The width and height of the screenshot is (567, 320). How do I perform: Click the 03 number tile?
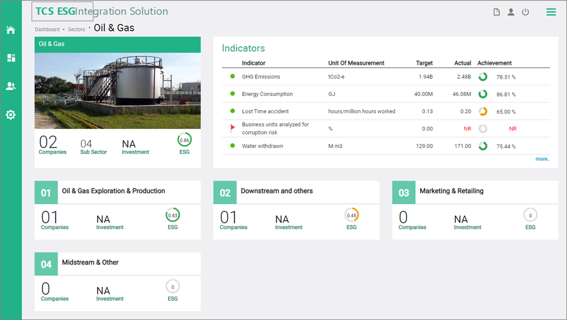coord(404,192)
